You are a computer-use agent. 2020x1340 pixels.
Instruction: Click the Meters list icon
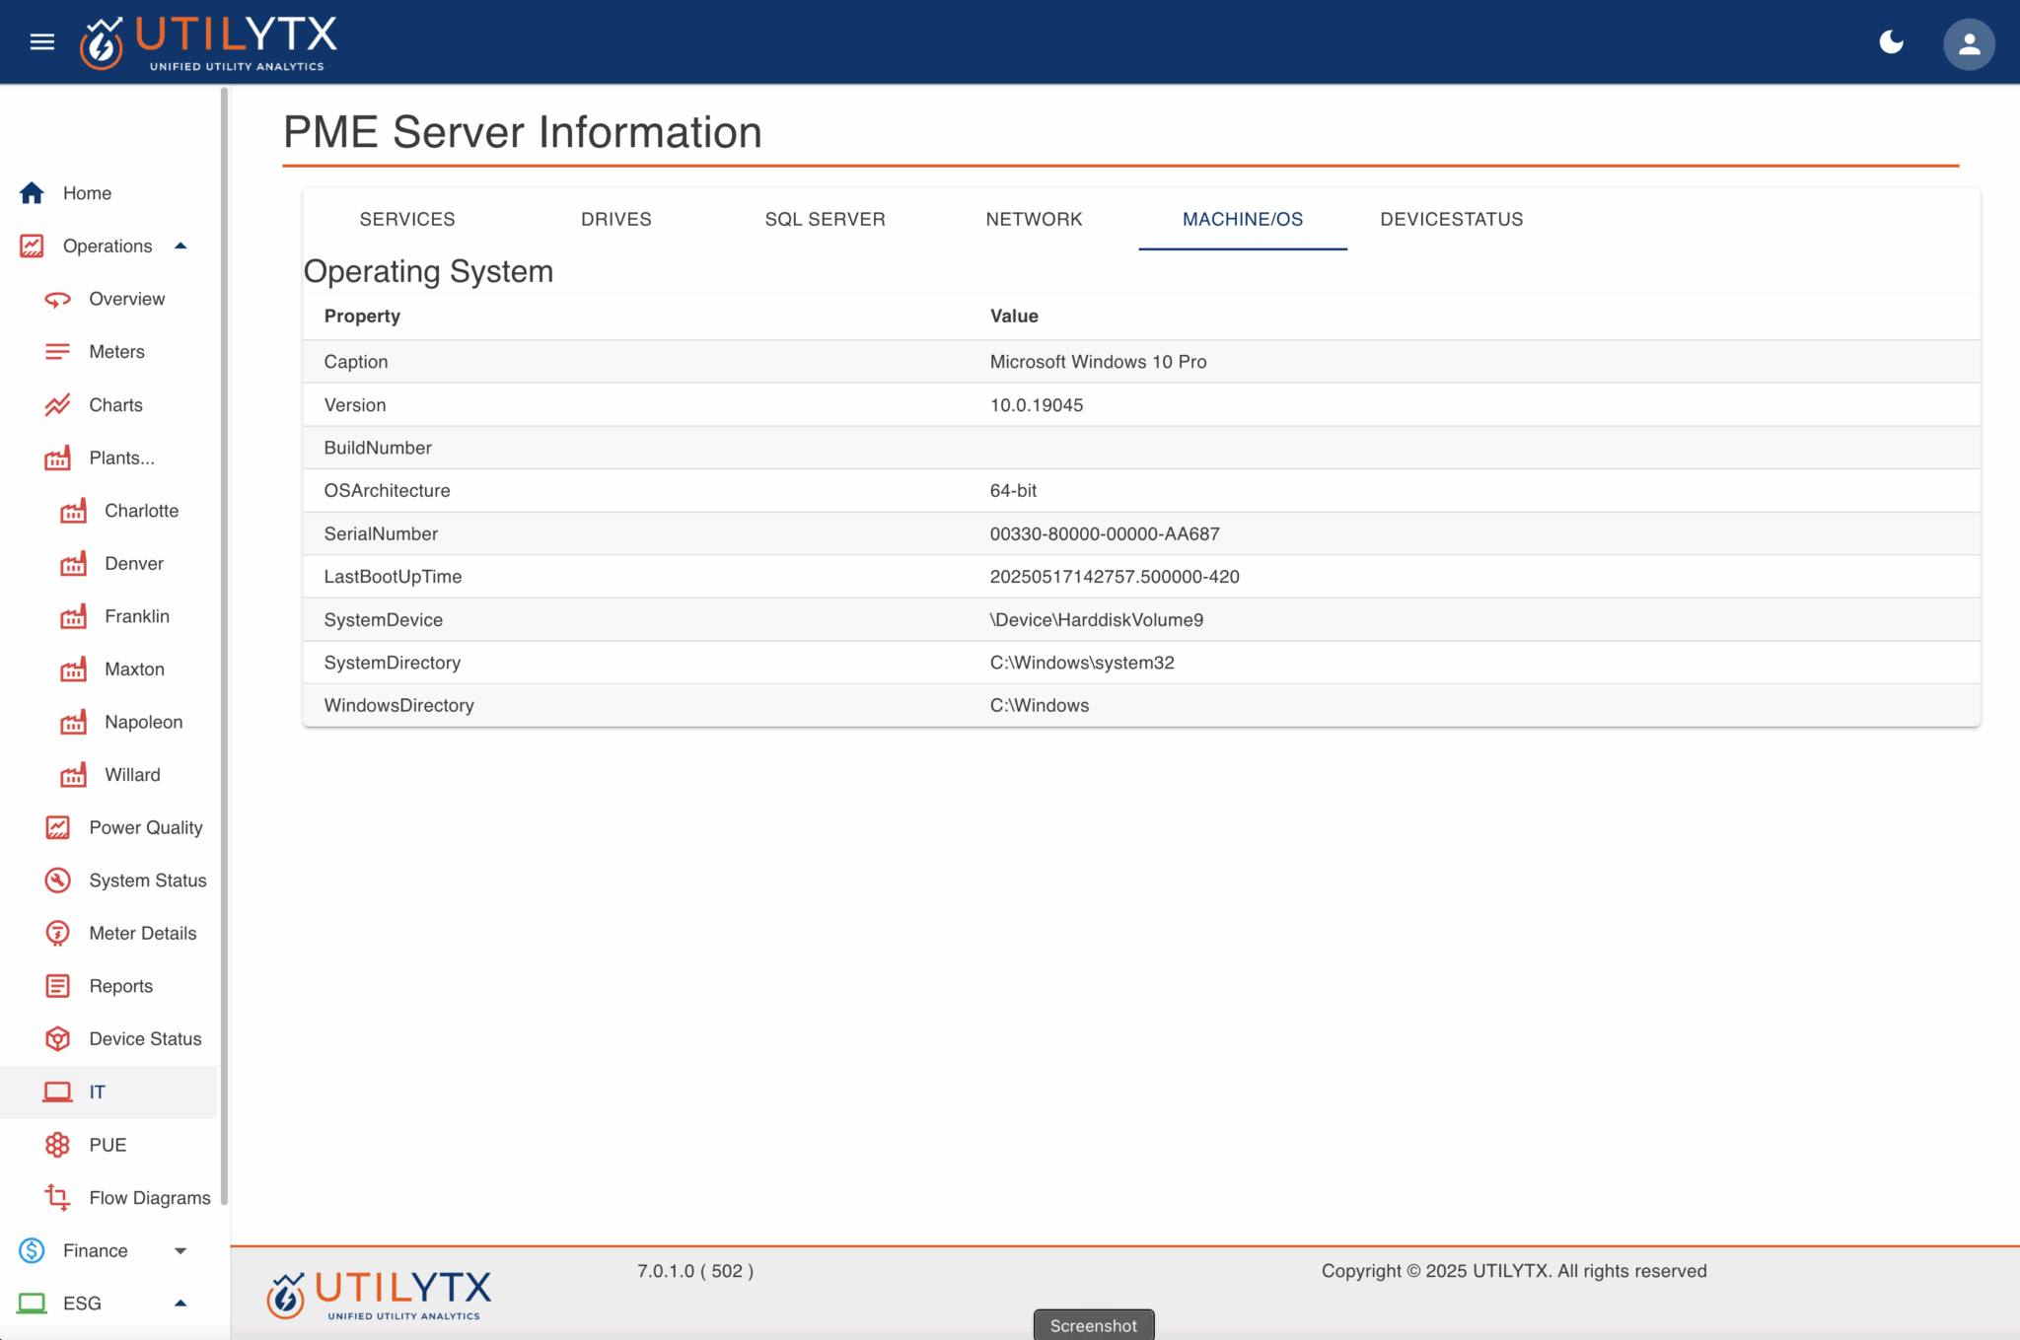point(57,352)
